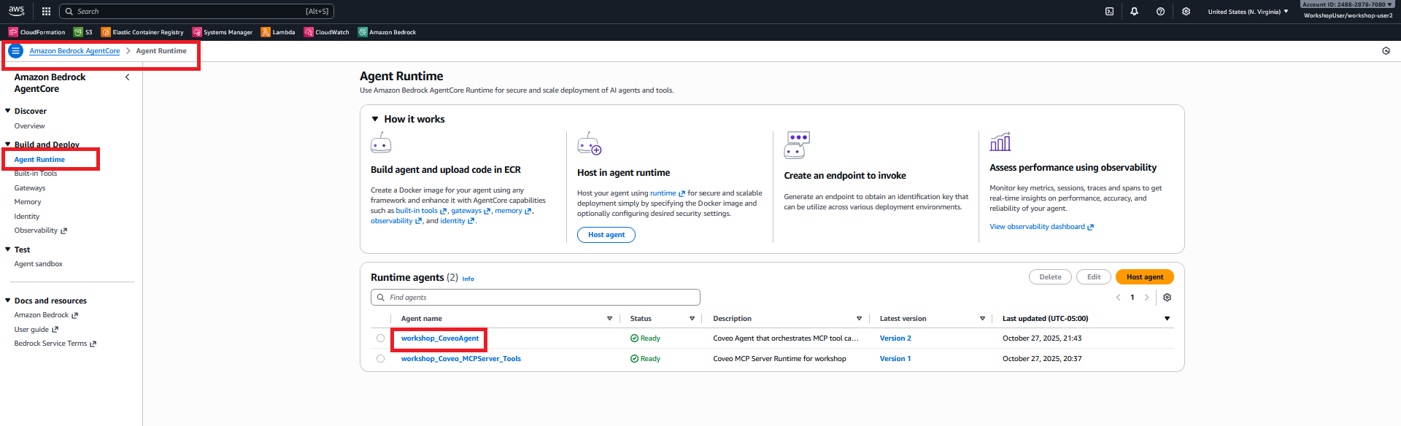Screen dimensions: 1401x426
Task: Click Amazon Bedrock AgentCore breadcrumb
Action: [74, 51]
